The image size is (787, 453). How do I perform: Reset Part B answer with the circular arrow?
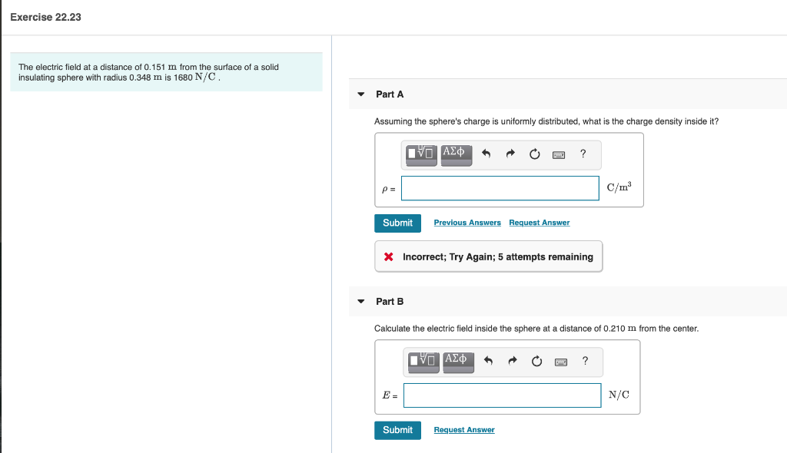pyautogui.click(x=536, y=361)
